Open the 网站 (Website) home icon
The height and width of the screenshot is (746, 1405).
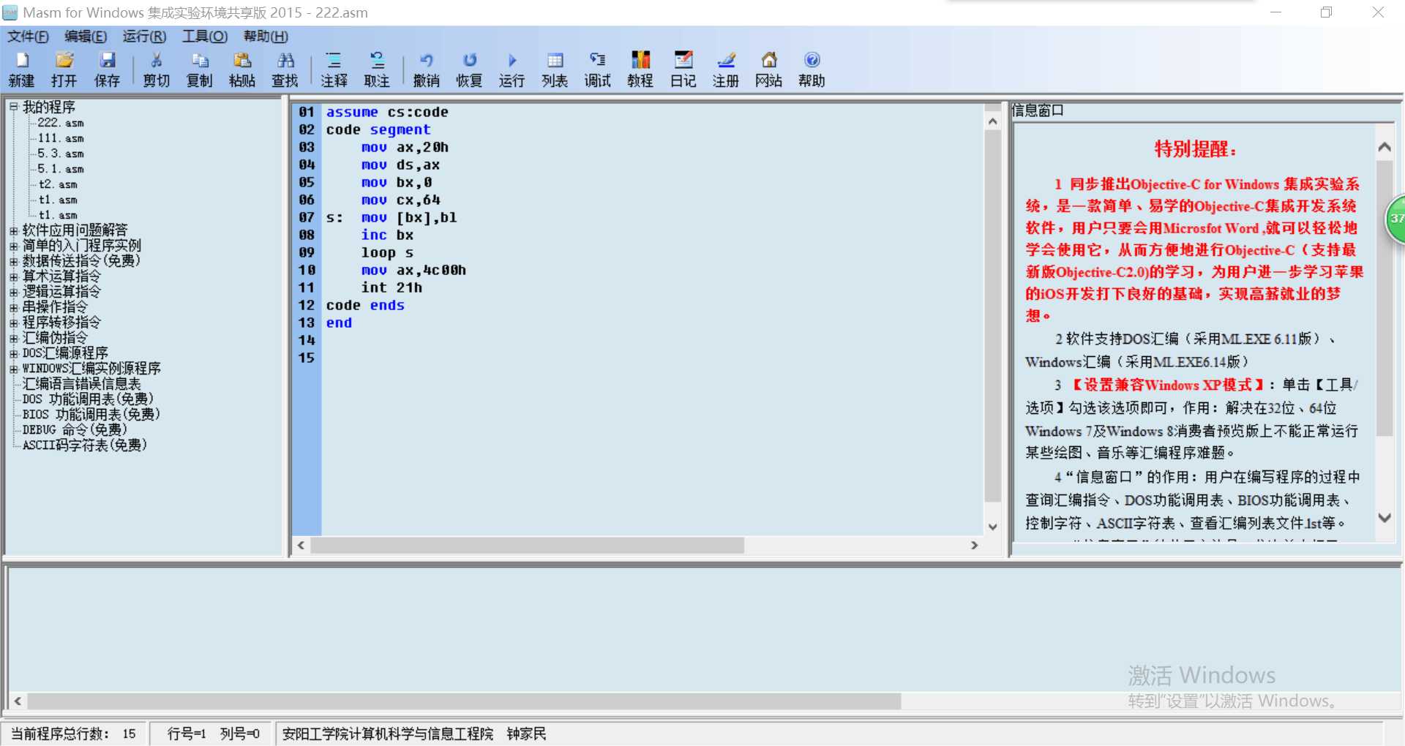coord(769,60)
